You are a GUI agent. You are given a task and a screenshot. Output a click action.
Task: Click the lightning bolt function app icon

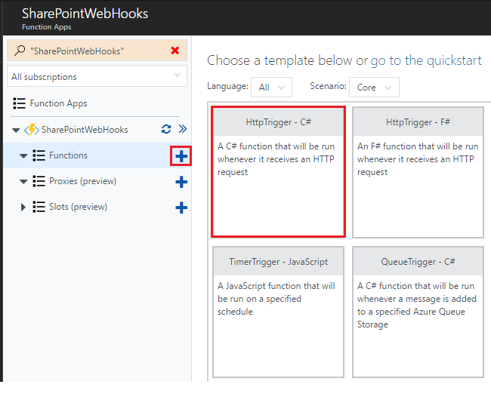(32, 130)
